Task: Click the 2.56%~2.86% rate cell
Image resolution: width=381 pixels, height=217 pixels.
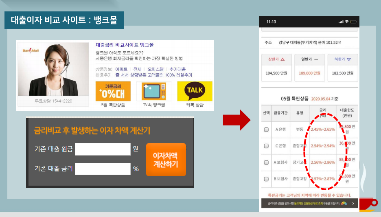Action: pyautogui.click(x=323, y=162)
